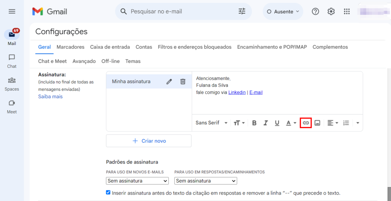The height and width of the screenshot is (201, 391).
Task: Apply numbered list to signature
Action: point(346,123)
